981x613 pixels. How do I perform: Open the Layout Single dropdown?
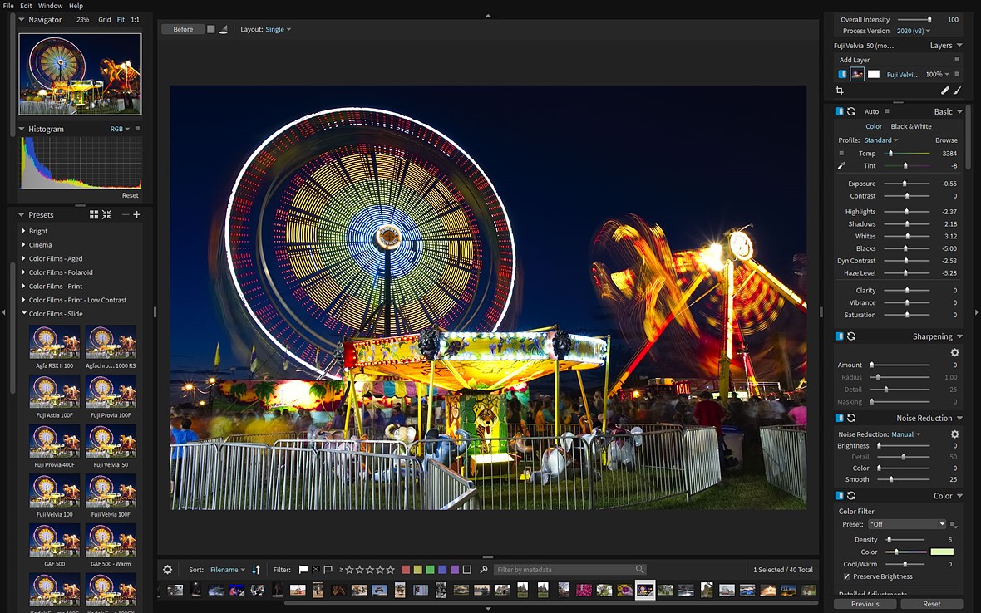click(x=278, y=29)
